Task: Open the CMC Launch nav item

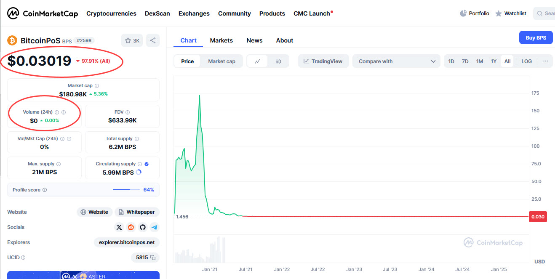Action: pos(313,13)
